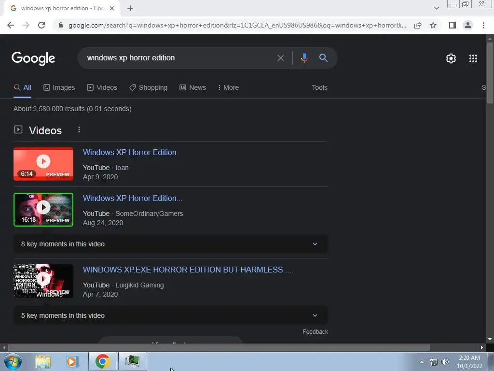Open Windows XP Horror Edition by Ioan
Viewport: 494px width, 371px height.
(129, 152)
